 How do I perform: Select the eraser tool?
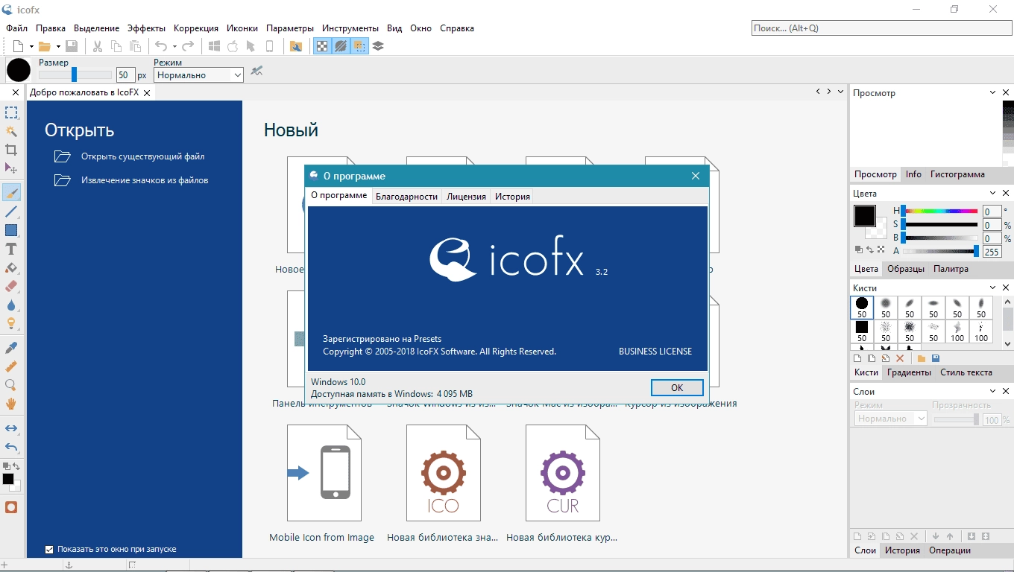coord(11,286)
